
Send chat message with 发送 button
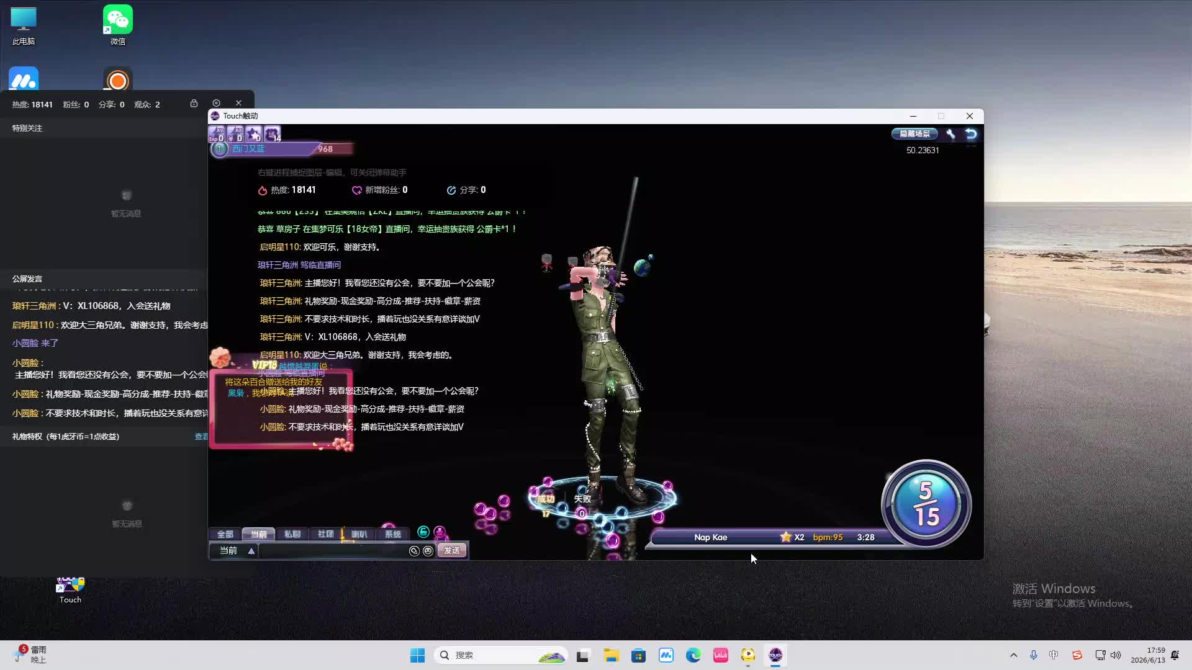pyautogui.click(x=451, y=551)
